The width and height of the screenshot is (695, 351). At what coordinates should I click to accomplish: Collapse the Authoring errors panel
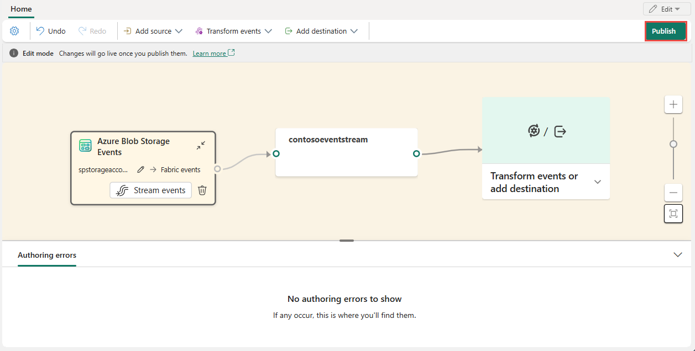(678, 255)
